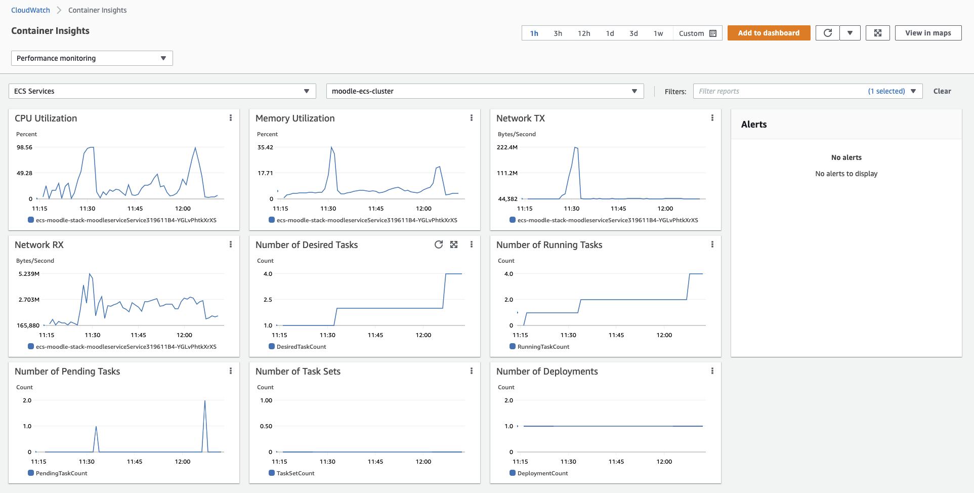Viewport: 974px width, 493px height.
Task: Open custom time range calendar icon
Action: coord(713,33)
